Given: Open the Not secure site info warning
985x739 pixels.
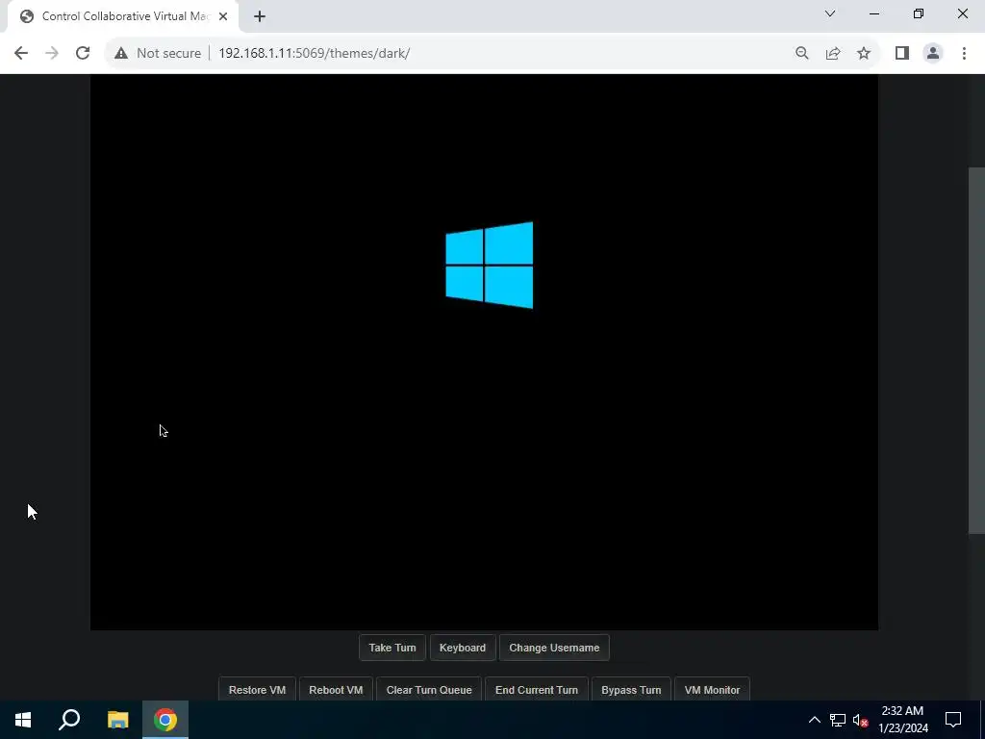Looking at the screenshot, I should click(158, 54).
